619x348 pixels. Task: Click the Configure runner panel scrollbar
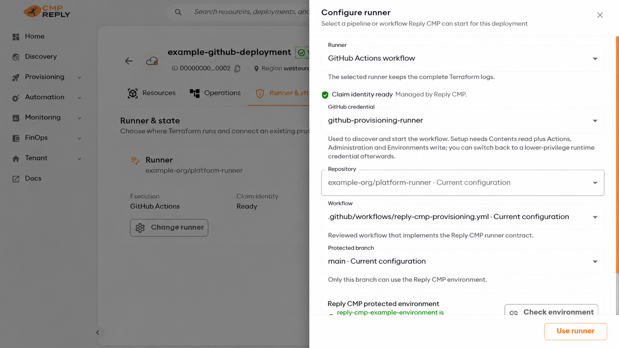coord(617,155)
